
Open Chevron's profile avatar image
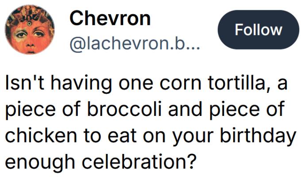[30, 30]
